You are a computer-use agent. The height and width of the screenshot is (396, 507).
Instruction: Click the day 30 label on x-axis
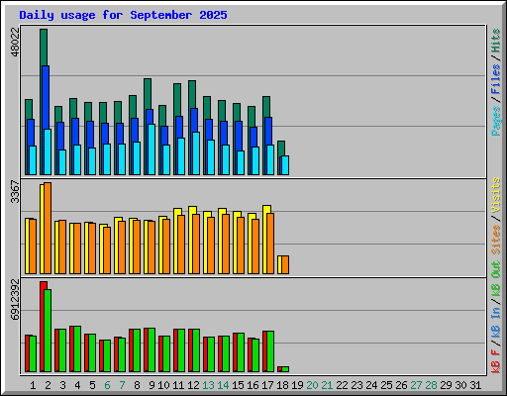[460, 385]
